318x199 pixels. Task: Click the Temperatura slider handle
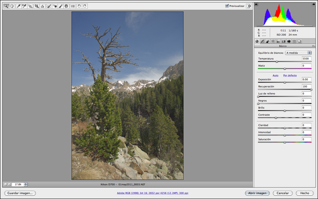pos(277,62)
